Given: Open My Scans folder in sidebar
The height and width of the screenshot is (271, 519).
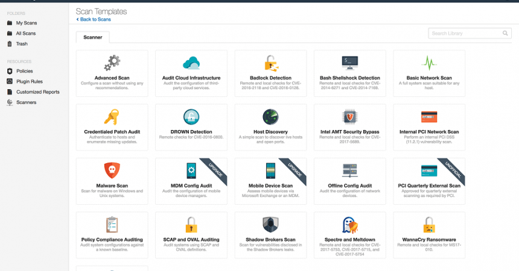Looking at the screenshot, I should coord(27,23).
